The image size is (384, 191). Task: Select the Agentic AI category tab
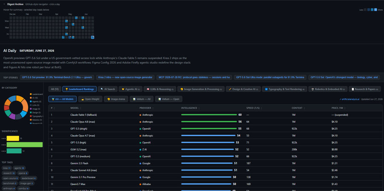(x=131, y=89)
